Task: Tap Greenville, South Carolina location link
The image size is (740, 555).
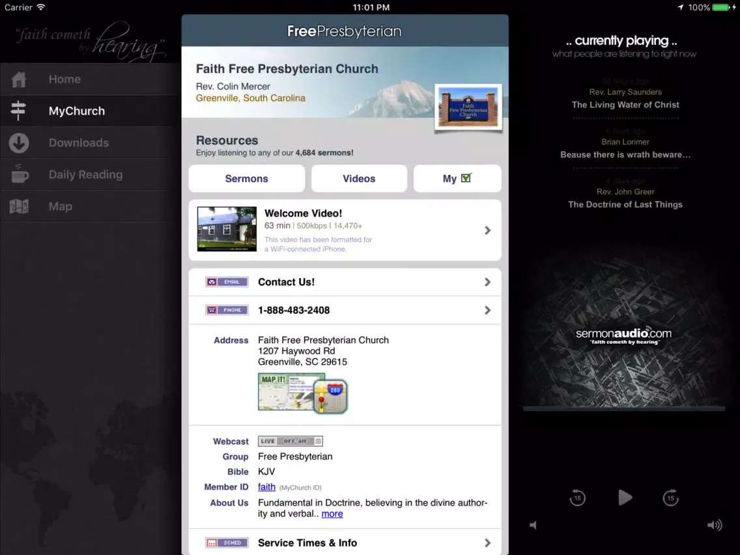Action: [x=251, y=98]
